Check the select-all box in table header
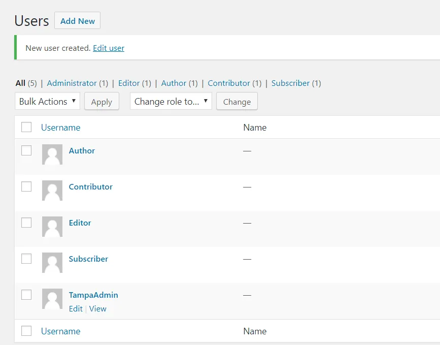The image size is (440, 345). 26,127
